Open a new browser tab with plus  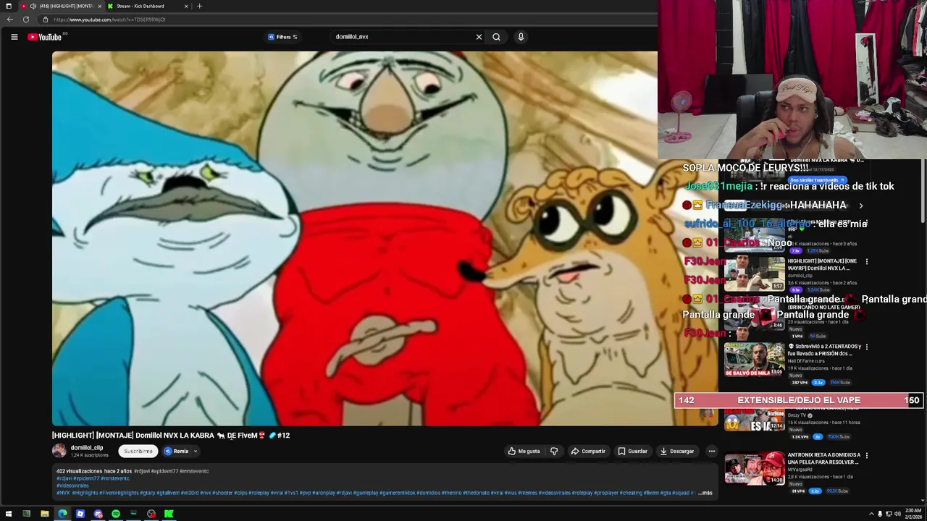pyautogui.click(x=199, y=6)
